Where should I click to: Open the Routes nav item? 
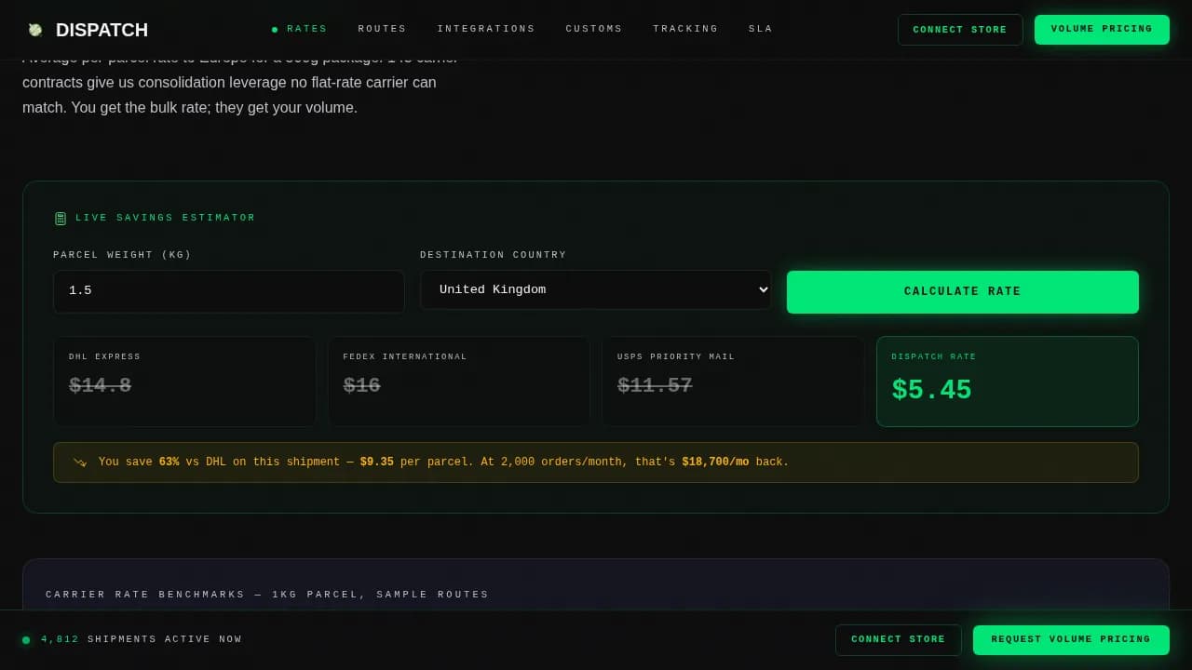tap(382, 29)
